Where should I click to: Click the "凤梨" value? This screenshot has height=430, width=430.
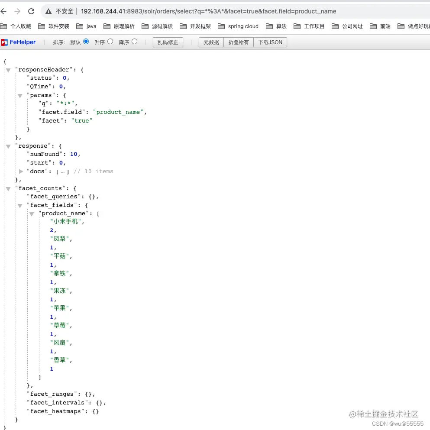(59, 239)
